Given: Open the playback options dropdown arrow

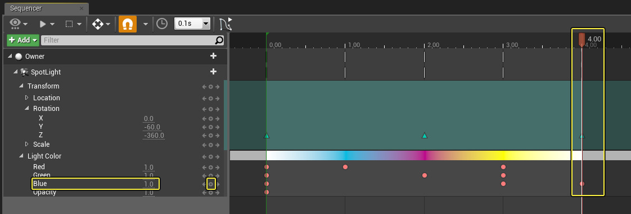Looking at the screenshot, I should pyautogui.click(x=52, y=25).
